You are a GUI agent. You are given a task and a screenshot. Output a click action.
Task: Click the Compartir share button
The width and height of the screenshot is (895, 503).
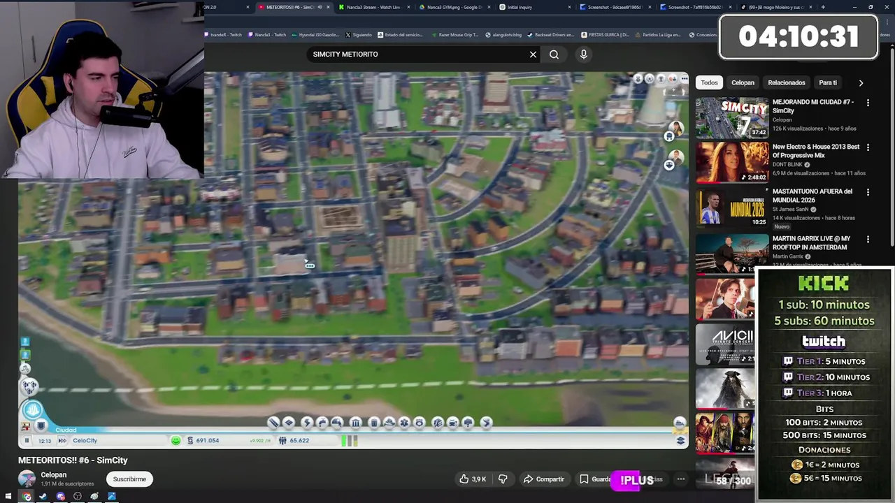click(x=544, y=479)
